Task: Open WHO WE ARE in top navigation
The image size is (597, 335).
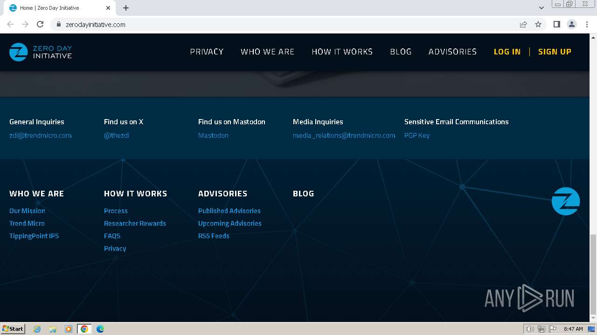Action: (x=268, y=52)
